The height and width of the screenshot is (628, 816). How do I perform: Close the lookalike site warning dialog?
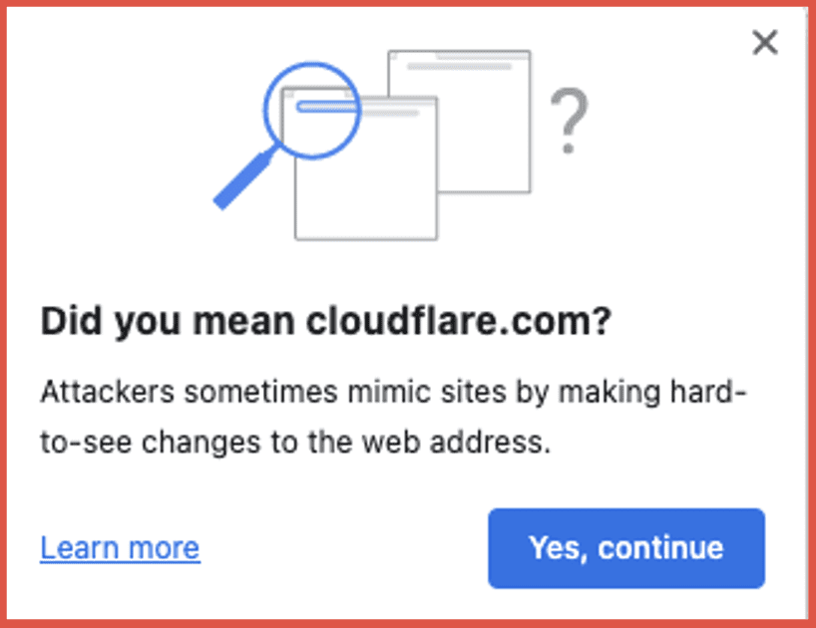click(x=765, y=43)
